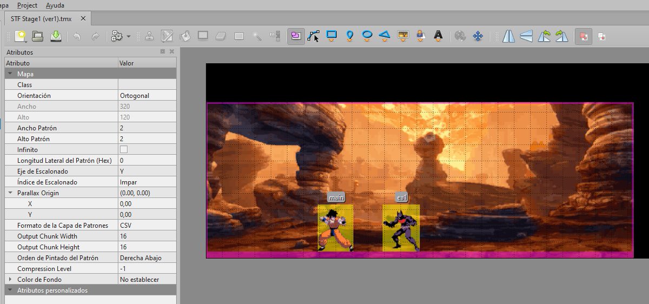Edit the Parallax Origin X value
The height and width of the screenshot is (304, 649).
point(147,204)
